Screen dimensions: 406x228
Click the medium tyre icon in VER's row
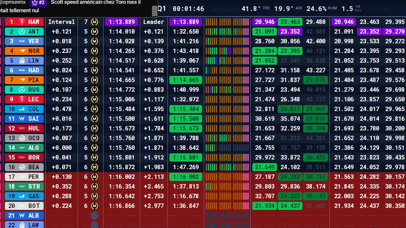point(94,41)
